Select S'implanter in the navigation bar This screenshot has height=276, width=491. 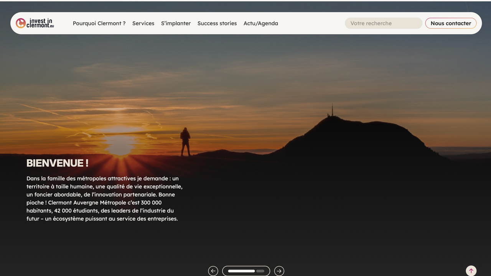(176, 23)
